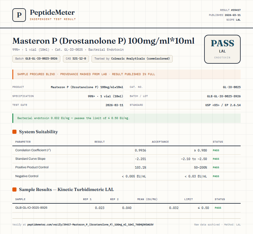Click the Batch GLB-GL-IO-0025-8926 chip

pos(36,59)
